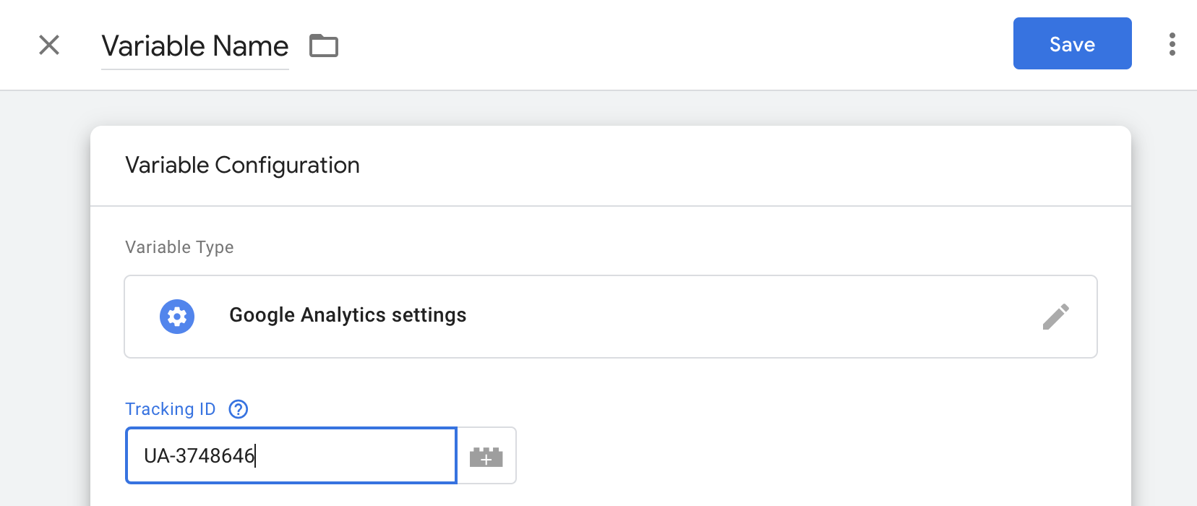Open the Tracking ID help question mark

coord(239,409)
